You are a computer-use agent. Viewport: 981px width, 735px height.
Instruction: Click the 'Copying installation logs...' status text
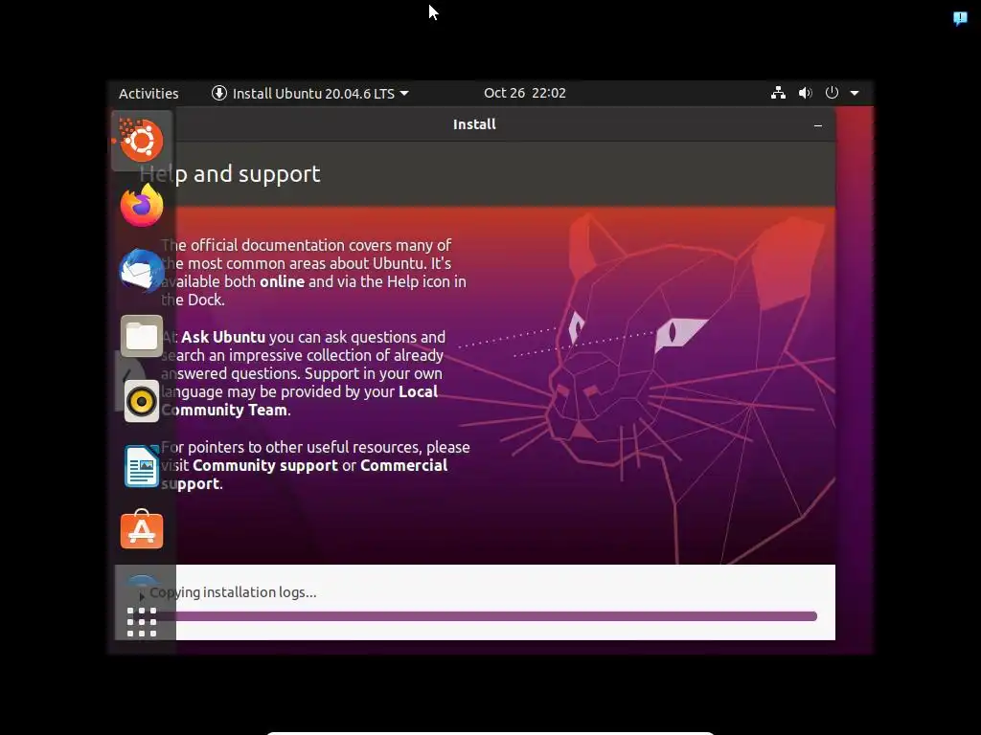pyautogui.click(x=233, y=592)
